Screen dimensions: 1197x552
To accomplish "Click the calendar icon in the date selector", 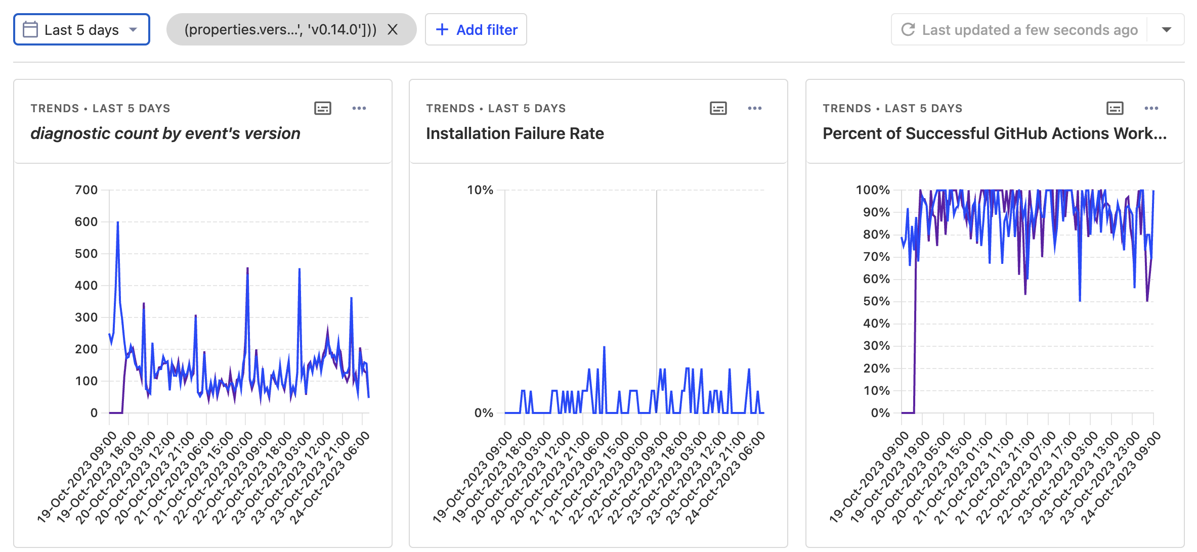I will point(30,29).
